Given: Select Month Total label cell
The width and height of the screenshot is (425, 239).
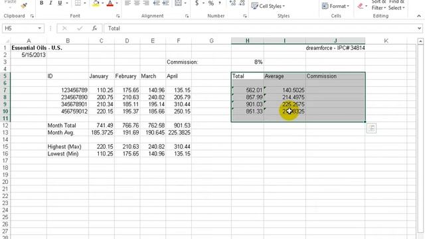Looking at the screenshot, I should [x=68, y=125].
